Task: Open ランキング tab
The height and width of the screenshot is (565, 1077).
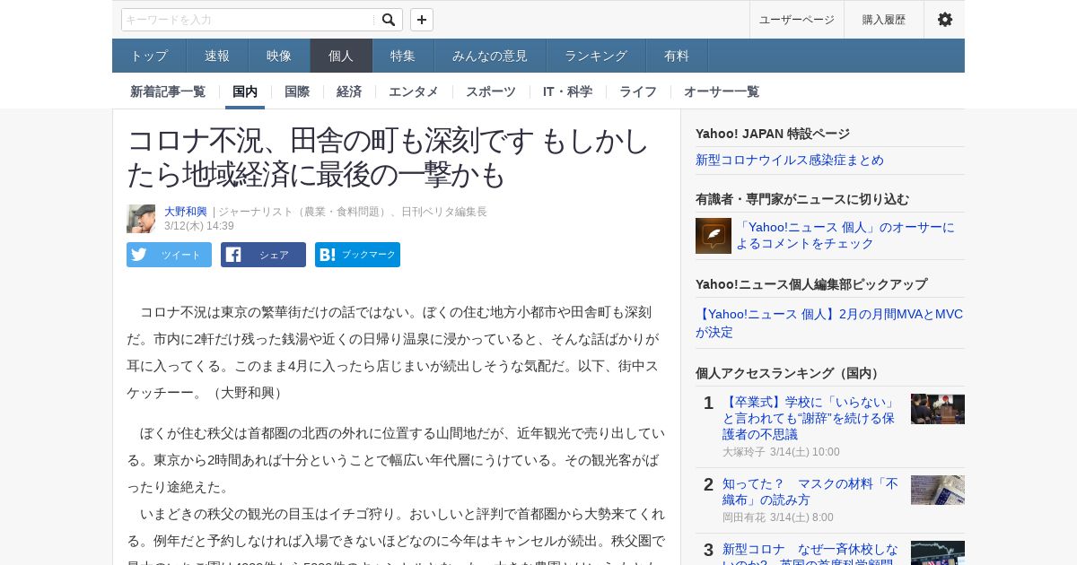Action: click(596, 56)
